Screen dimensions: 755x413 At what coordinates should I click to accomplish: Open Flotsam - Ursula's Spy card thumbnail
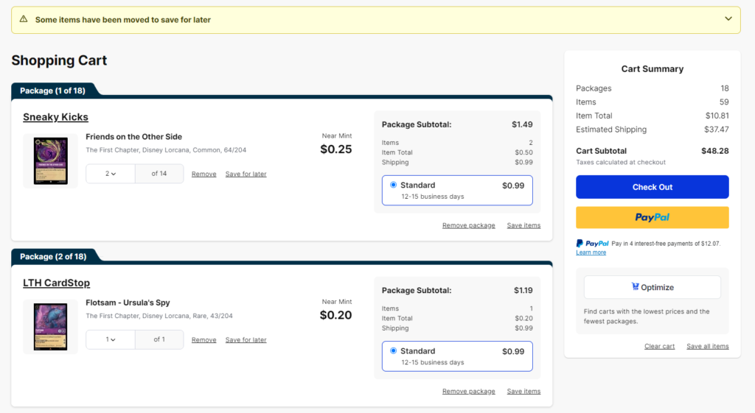point(51,326)
